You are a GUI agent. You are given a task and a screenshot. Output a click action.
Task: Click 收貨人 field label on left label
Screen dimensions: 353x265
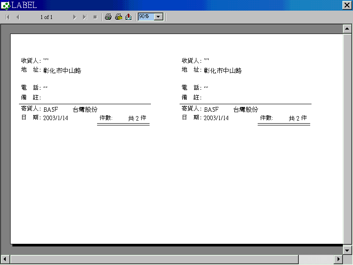[x=31, y=61]
